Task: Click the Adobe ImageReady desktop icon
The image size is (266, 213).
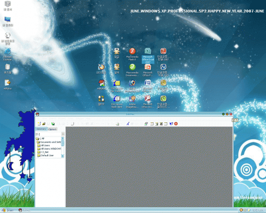Action: click(132, 98)
